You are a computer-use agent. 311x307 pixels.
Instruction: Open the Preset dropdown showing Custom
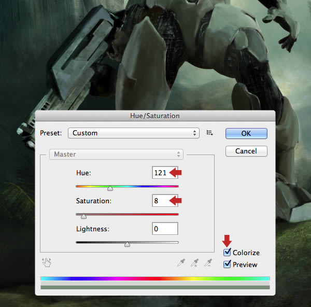(134, 133)
